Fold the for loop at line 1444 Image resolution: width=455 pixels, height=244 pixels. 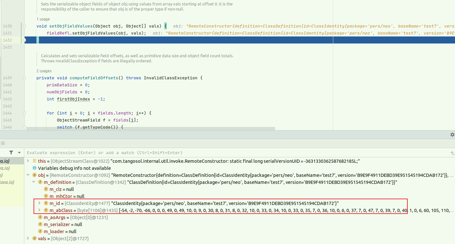[24, 113]
